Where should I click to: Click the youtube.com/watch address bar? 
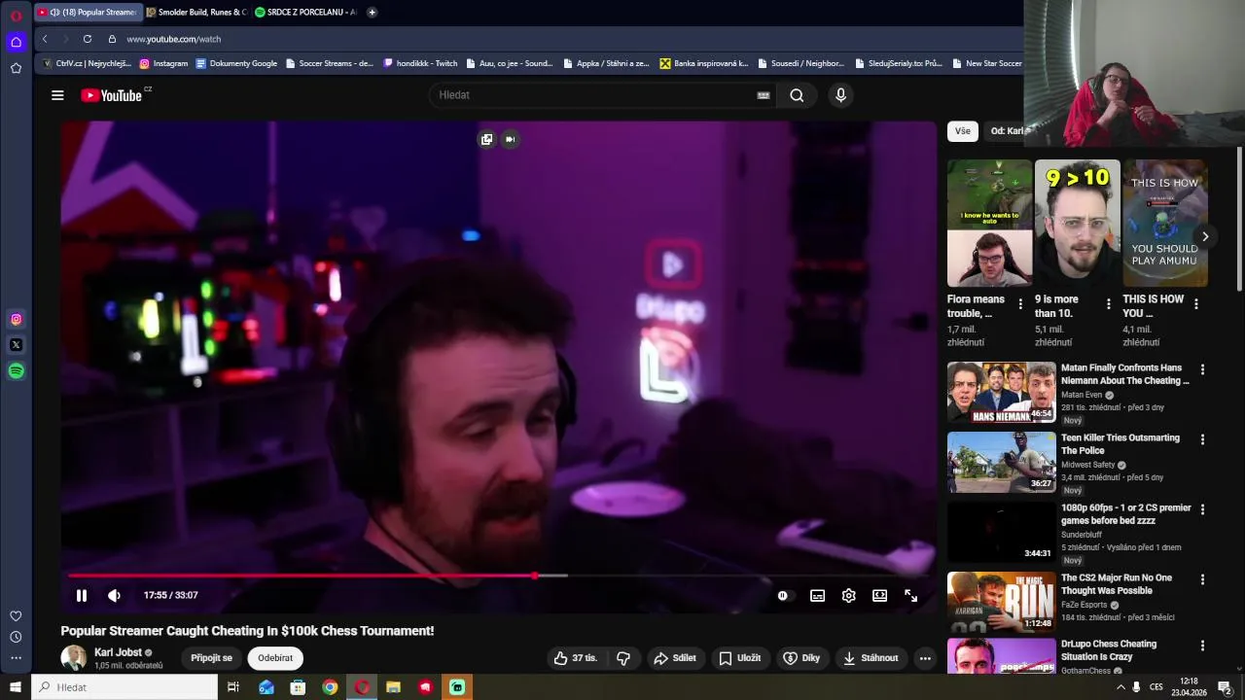[174, 39]
